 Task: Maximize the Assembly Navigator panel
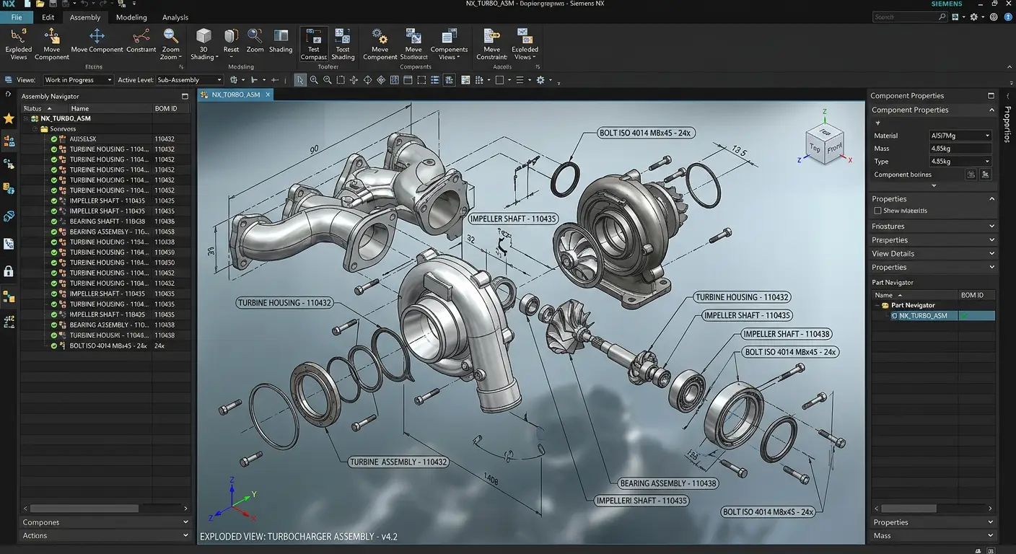[x=185, y=96]
